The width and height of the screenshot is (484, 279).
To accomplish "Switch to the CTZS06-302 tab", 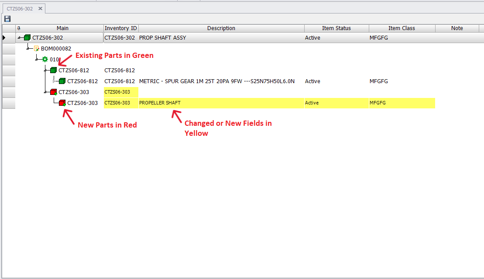I will (19, 9).
